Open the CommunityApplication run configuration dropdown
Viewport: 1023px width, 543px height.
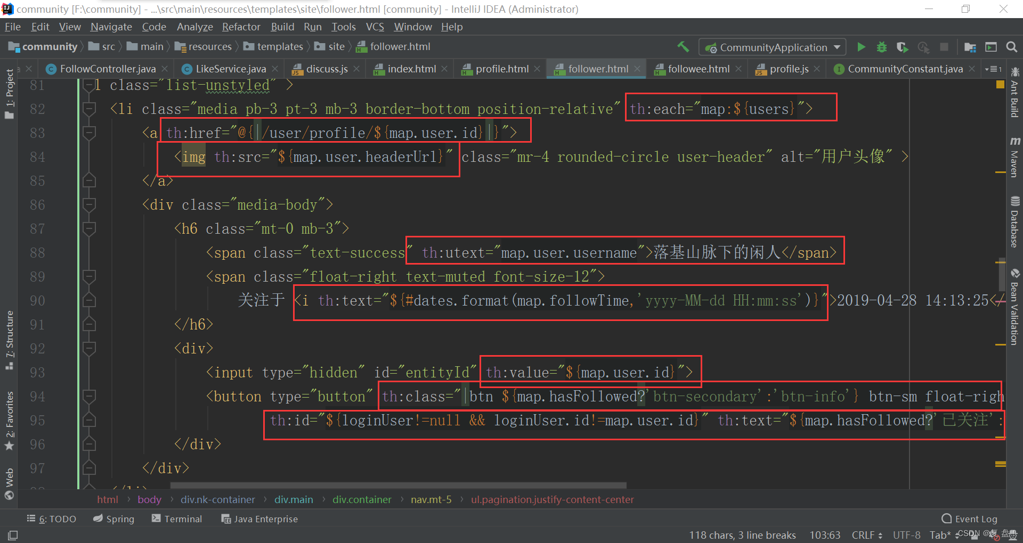[x=772, y=47]
